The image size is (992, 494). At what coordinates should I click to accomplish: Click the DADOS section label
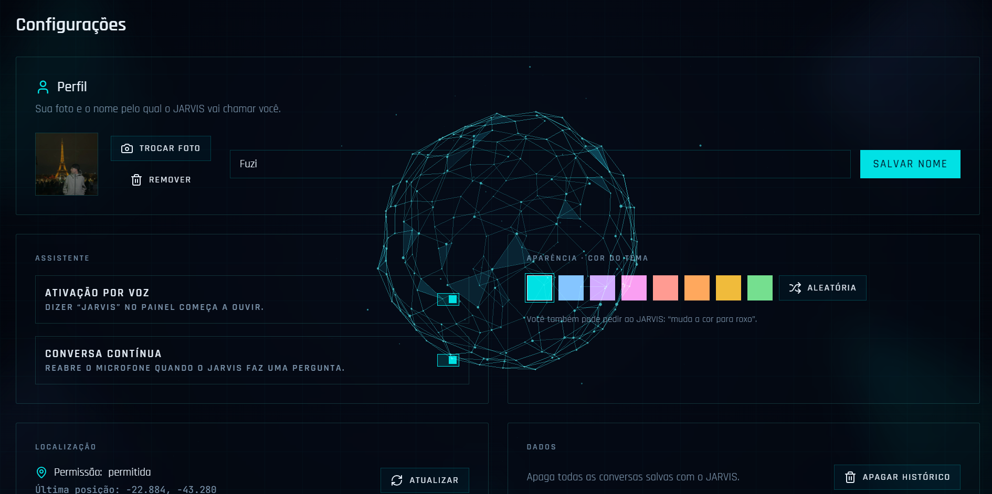point(542,447)
